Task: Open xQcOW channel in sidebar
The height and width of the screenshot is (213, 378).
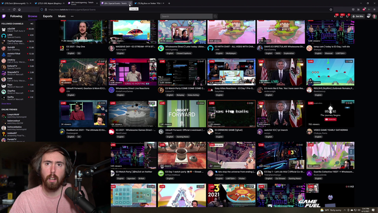Action: 17,30
